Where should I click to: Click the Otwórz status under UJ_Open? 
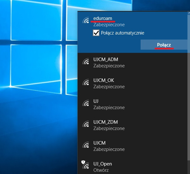point(101,170)
